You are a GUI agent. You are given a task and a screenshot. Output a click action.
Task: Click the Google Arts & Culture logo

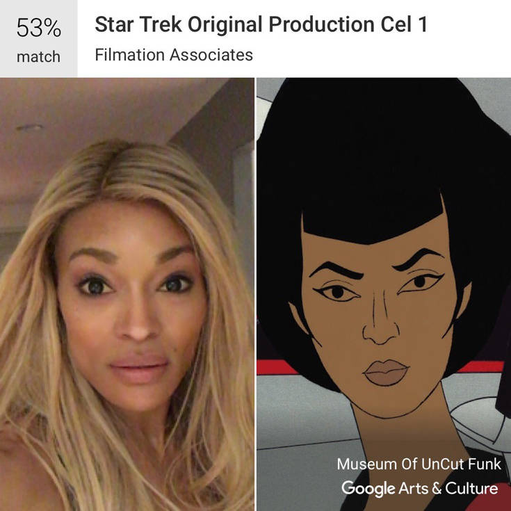pos(420,489)
